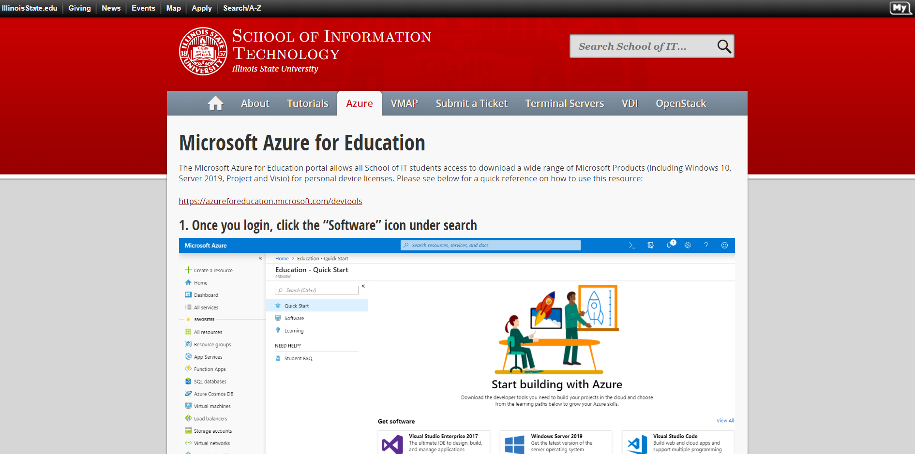Click the Visual Studio Code logo
This screenshot has width=915, height=454.
click(637, 444)
